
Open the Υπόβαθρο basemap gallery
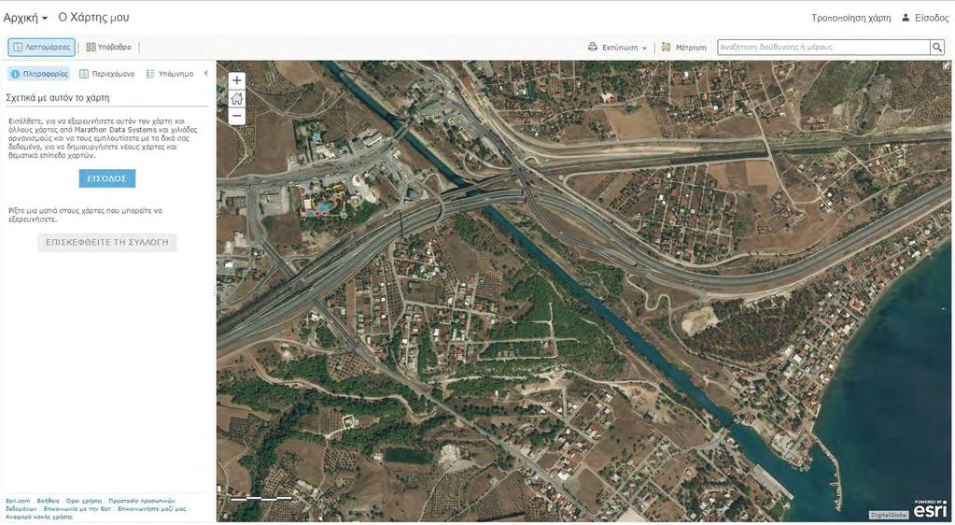point(109,47)
